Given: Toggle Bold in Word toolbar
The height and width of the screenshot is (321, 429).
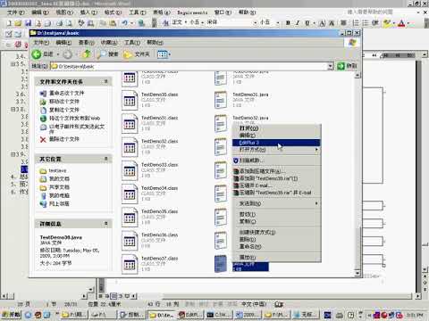Looking at the screenshot, I should (x=288, y=23).
